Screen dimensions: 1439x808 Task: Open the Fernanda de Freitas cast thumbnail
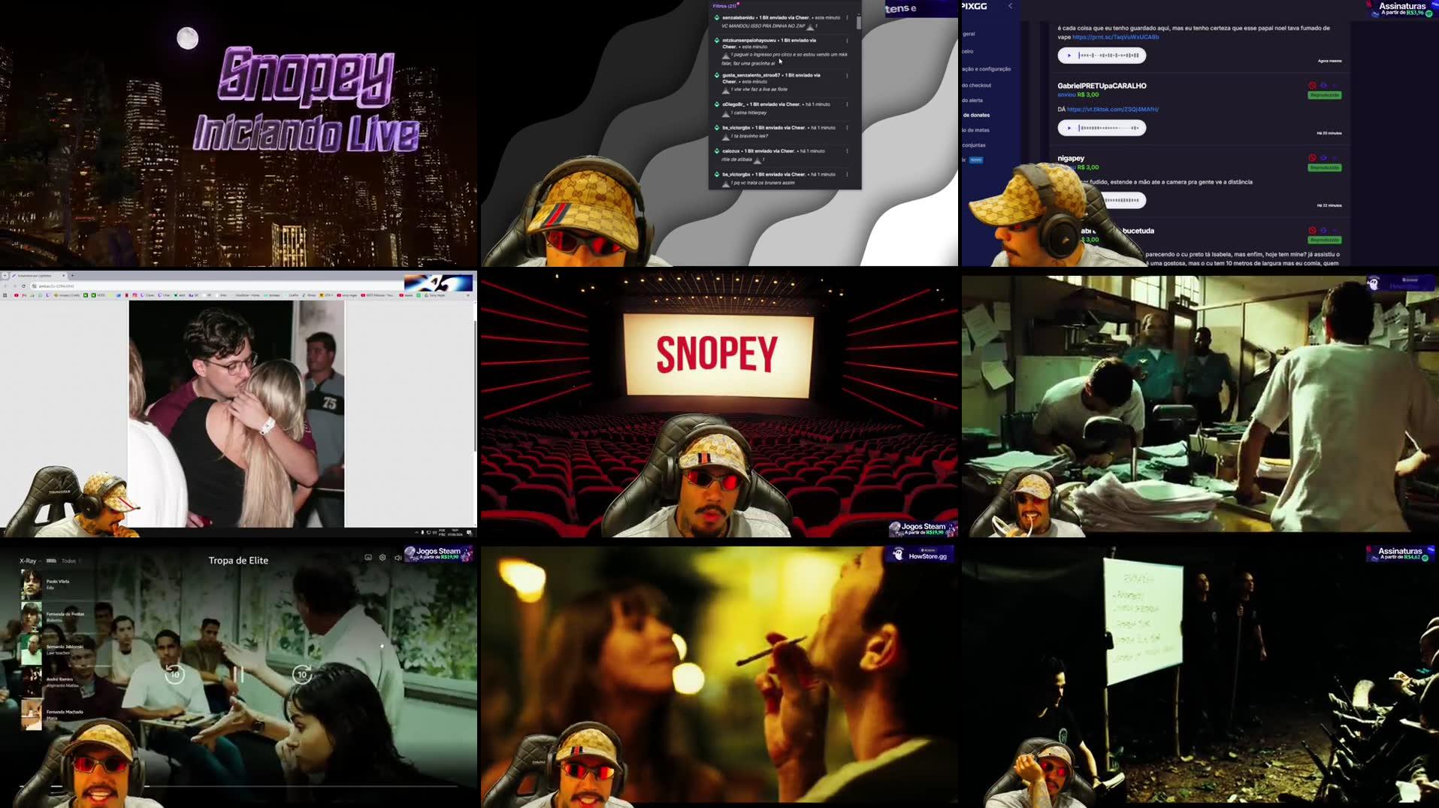31,616
